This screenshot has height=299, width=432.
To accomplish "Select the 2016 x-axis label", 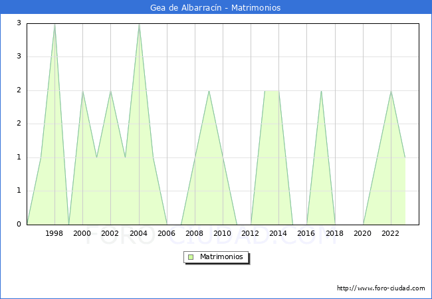I will pyautogui.click(x=306, y=233).
